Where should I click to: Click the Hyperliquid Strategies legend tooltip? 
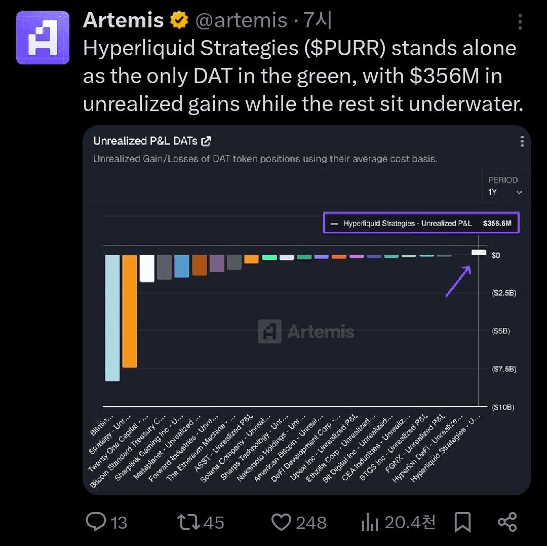421,223
